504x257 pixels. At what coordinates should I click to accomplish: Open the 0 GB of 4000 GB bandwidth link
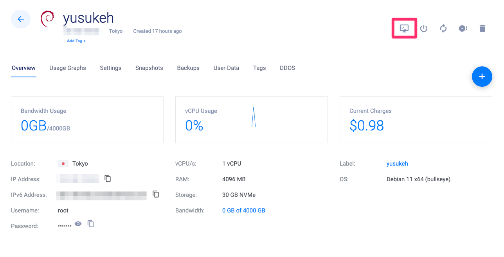click(243, 211)
